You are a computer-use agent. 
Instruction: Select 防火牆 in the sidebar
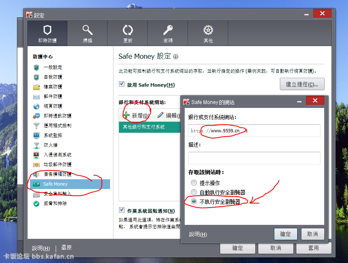[51, 145]
